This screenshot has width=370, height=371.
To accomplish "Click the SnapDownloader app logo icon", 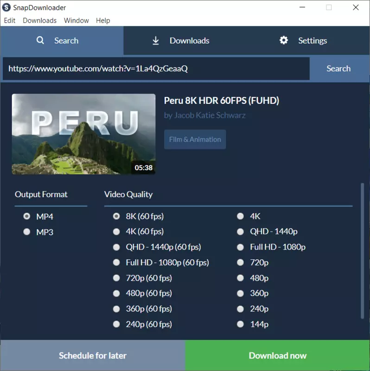I will [6, 7].
